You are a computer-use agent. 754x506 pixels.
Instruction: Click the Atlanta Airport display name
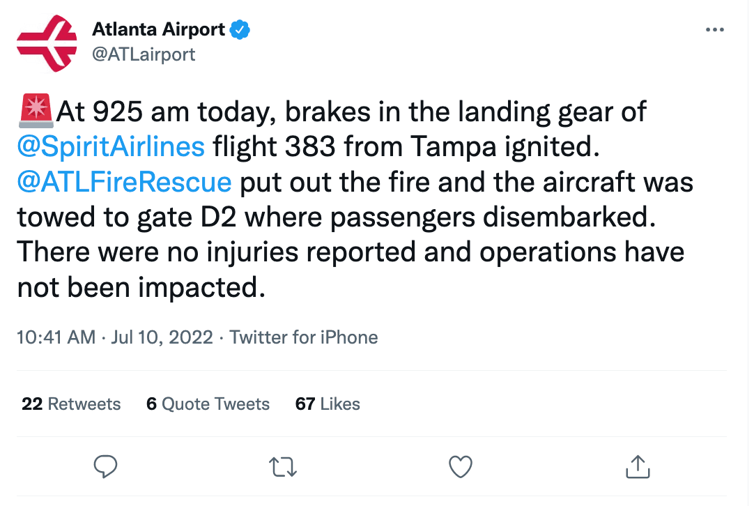pos(159,30)
